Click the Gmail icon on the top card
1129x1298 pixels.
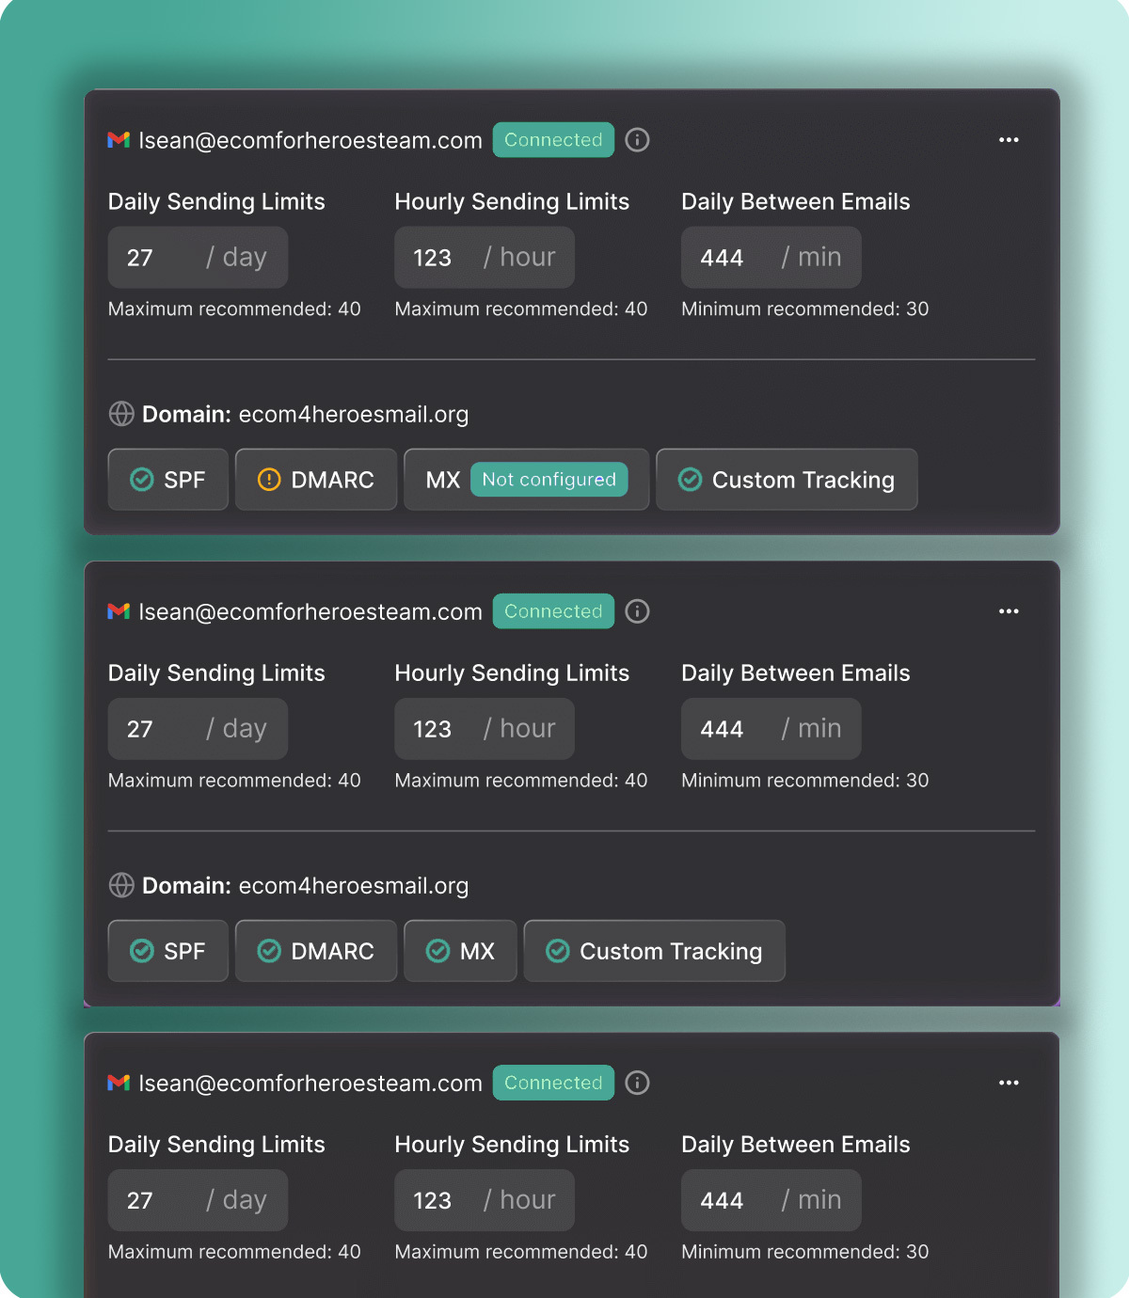click(119, 140)
